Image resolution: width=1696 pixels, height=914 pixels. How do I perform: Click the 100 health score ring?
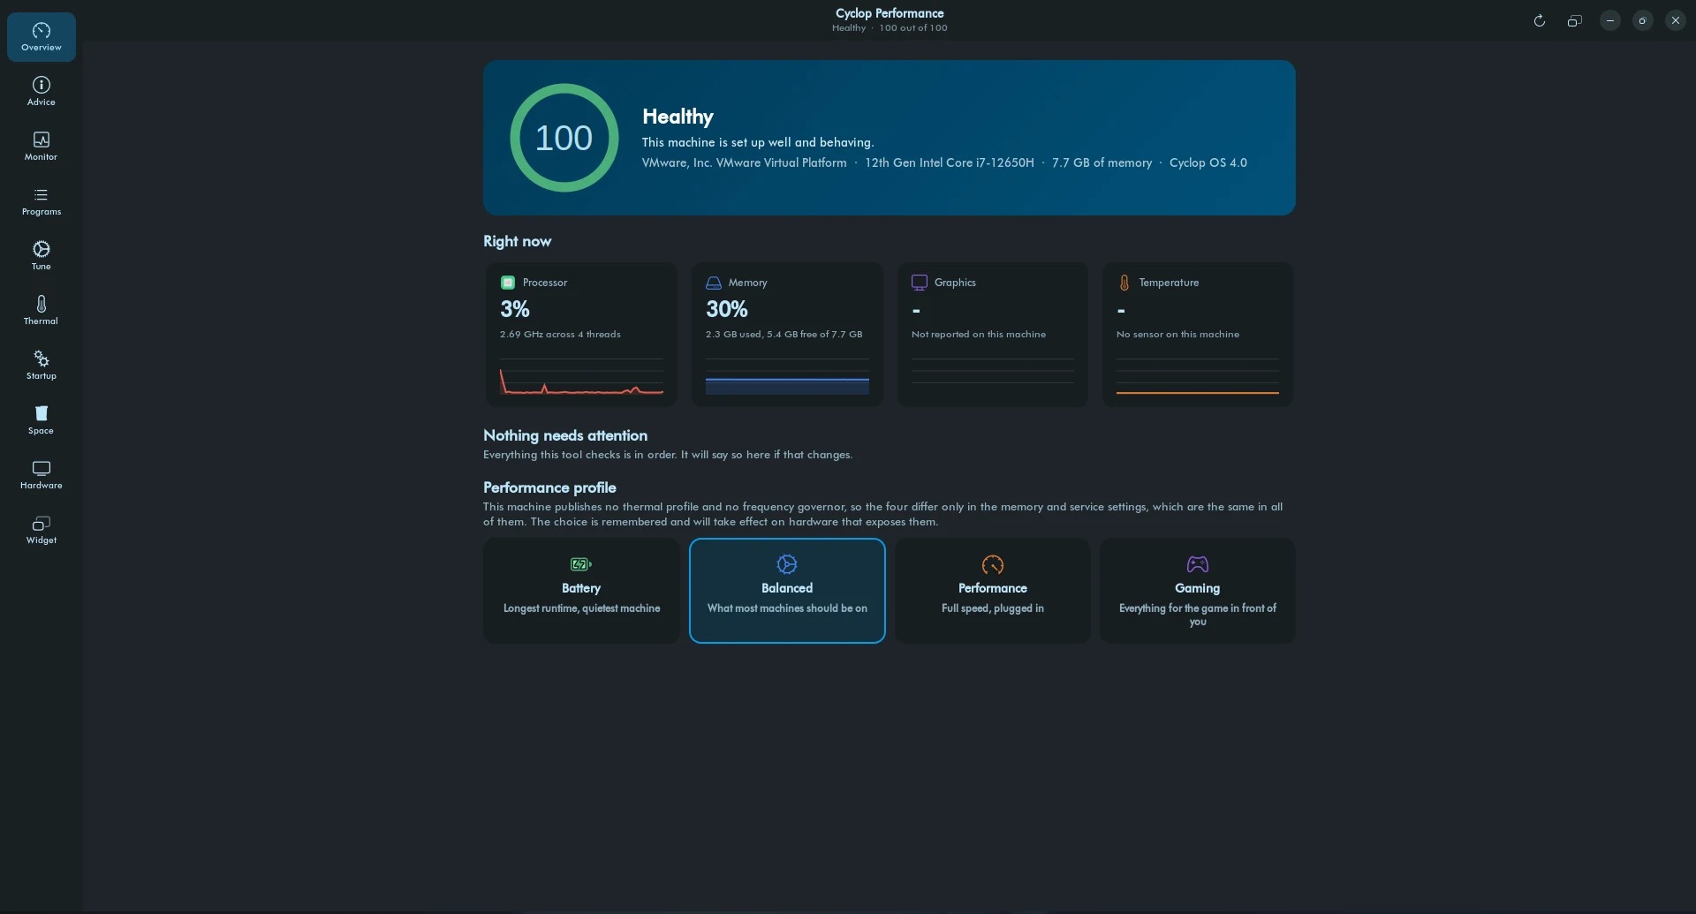tap(564, 138)
